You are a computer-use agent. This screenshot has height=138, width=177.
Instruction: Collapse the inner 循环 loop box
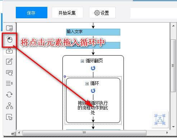point(87,84)
